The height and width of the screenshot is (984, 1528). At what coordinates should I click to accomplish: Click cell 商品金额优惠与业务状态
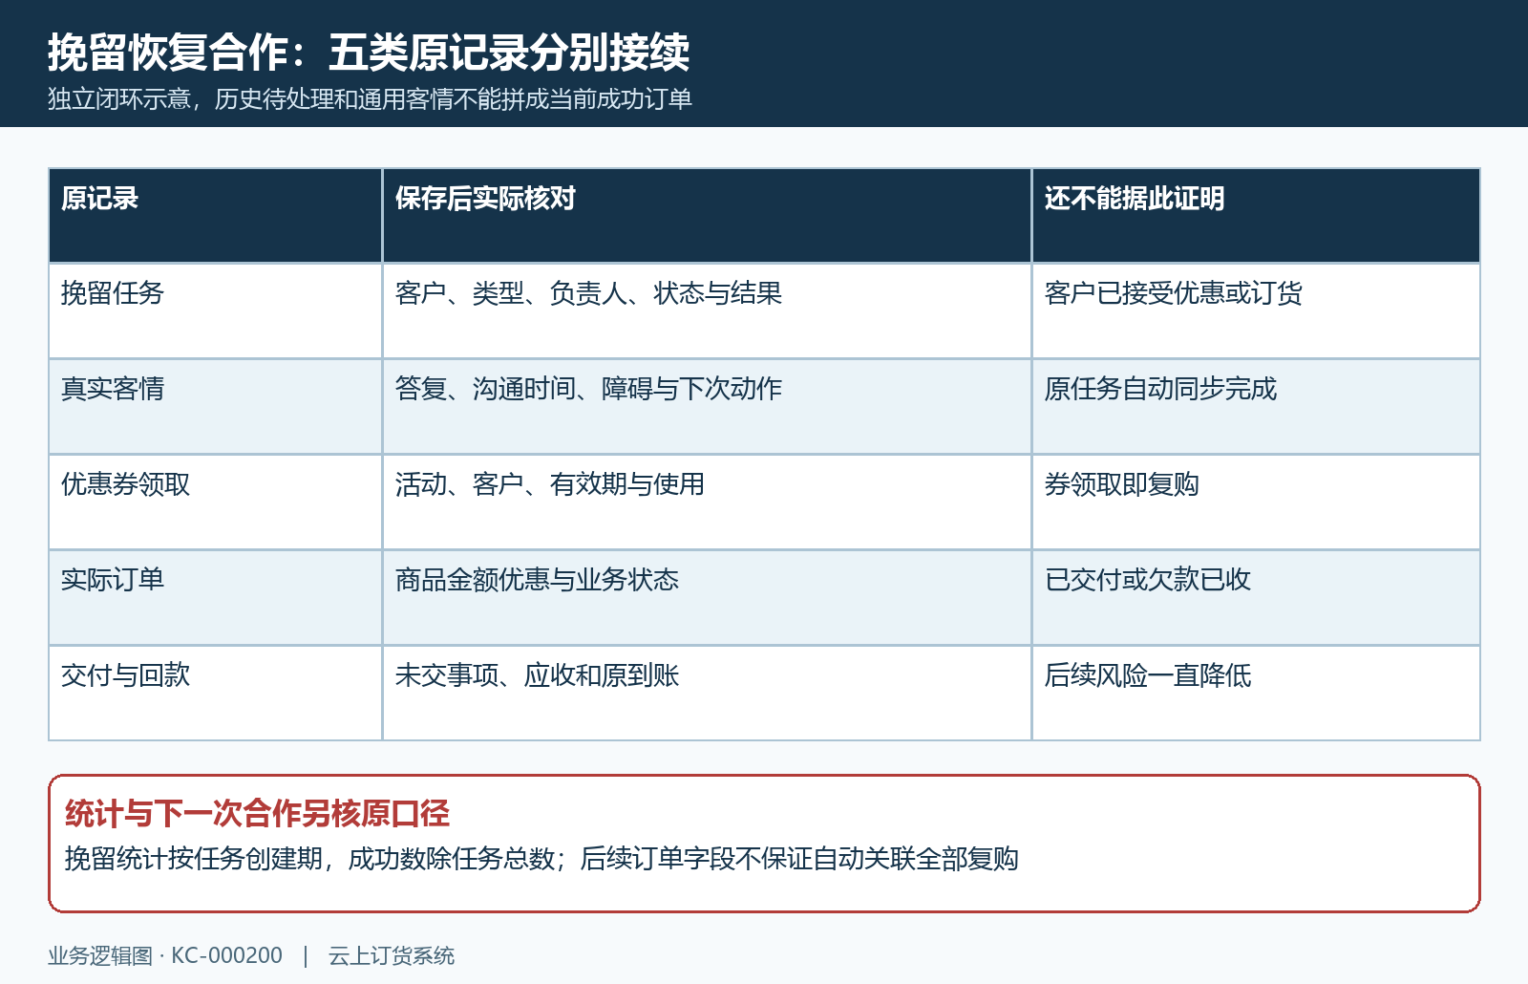click(x=707, y=598)
